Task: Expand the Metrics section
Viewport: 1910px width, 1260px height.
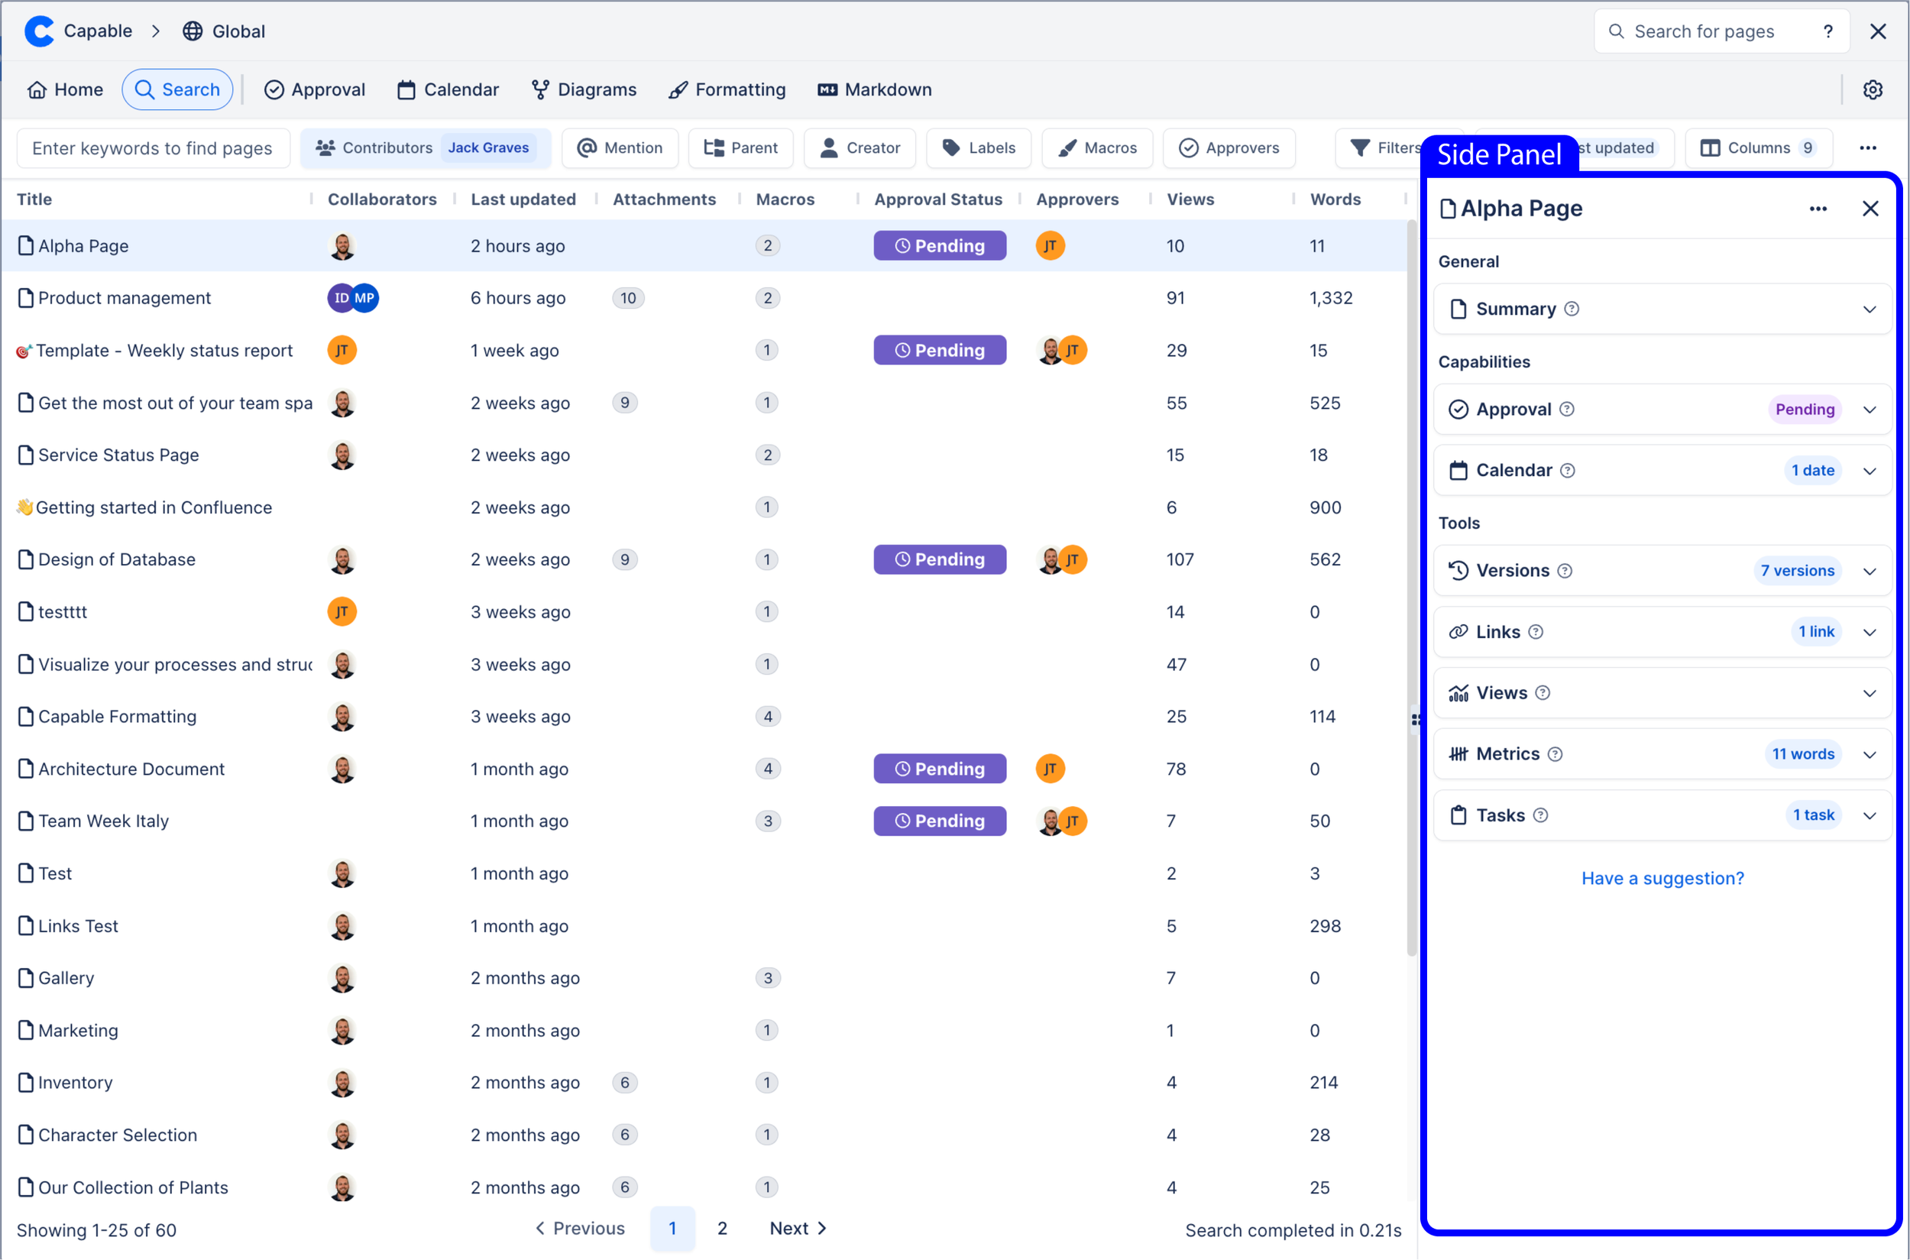Action: coord(1869,755)
